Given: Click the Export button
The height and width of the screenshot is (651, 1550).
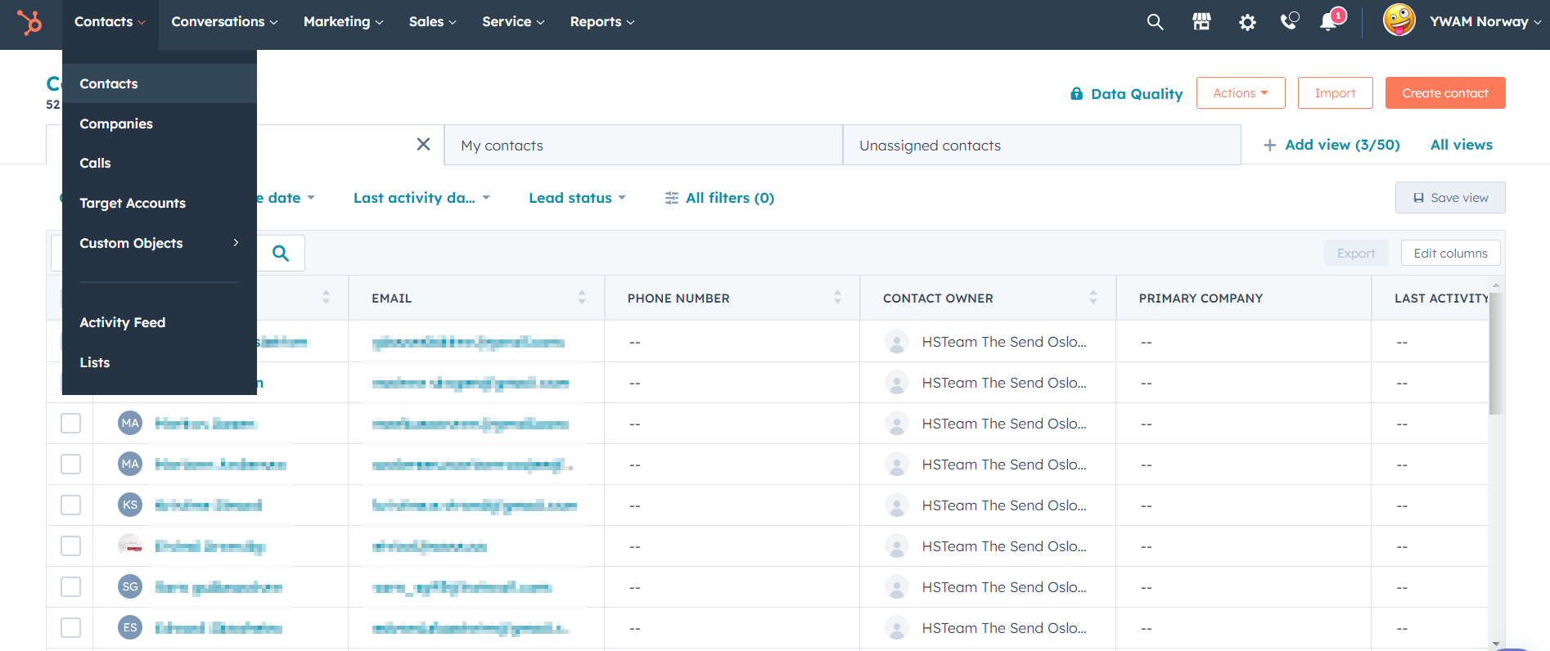Looking at the screenshot, I should point(1355,253).
